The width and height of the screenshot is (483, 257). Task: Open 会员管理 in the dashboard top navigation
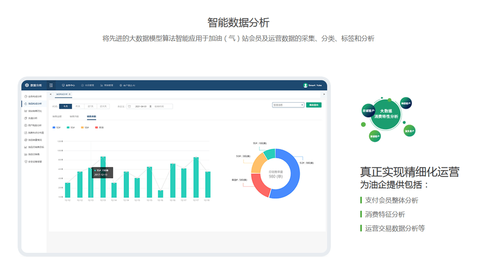click(x=87, y=85)
